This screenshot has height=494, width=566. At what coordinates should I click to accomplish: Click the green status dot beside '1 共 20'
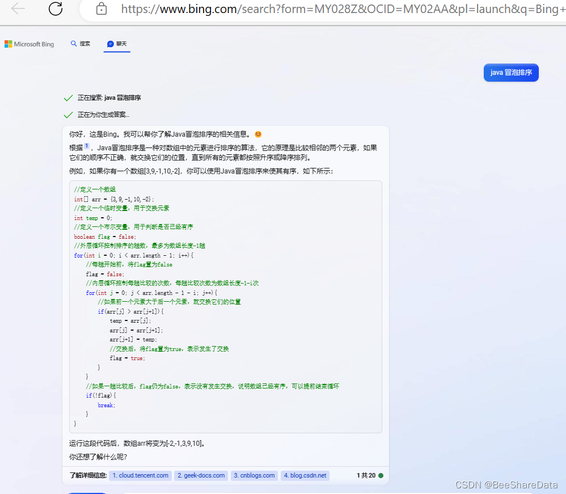tap(381, 476)
